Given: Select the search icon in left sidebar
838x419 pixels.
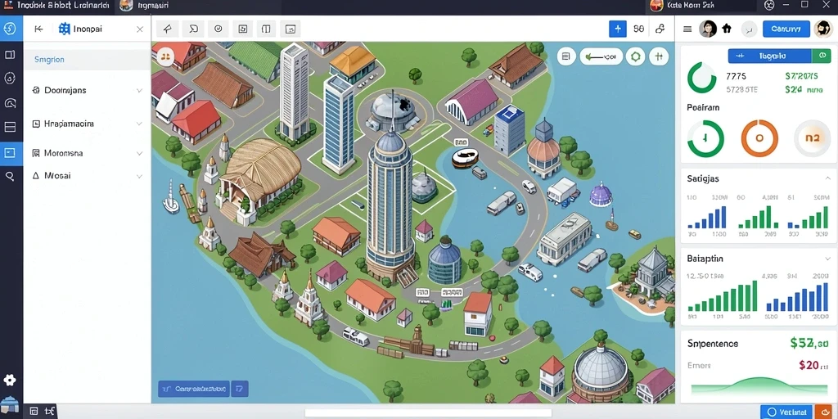Looking at the screenshot, I should pos(10,177).
